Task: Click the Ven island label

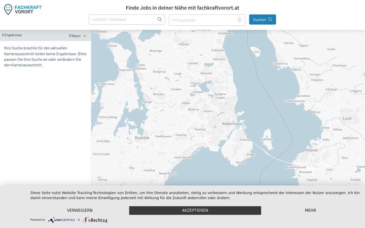Action: pos(257,52)
